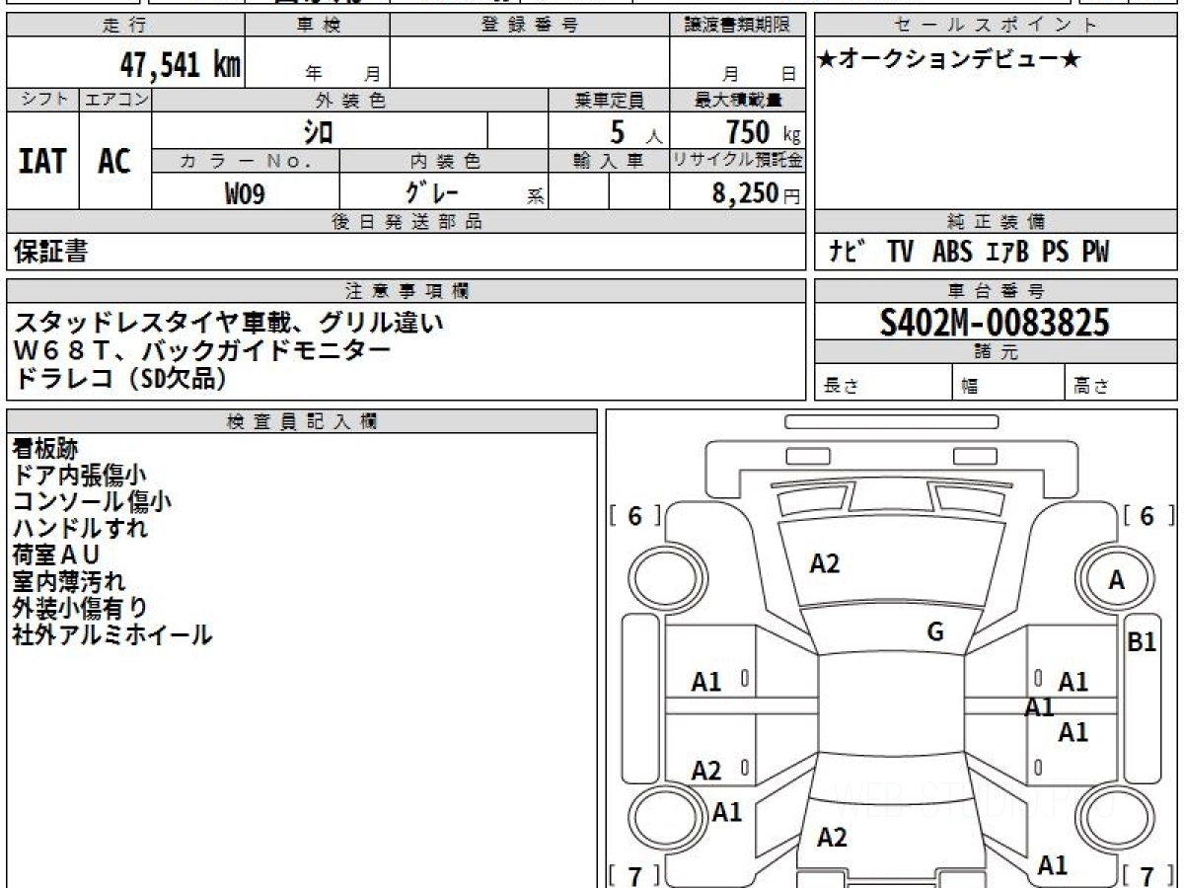Click chassis number S402M-0083825

click(995, 322)
